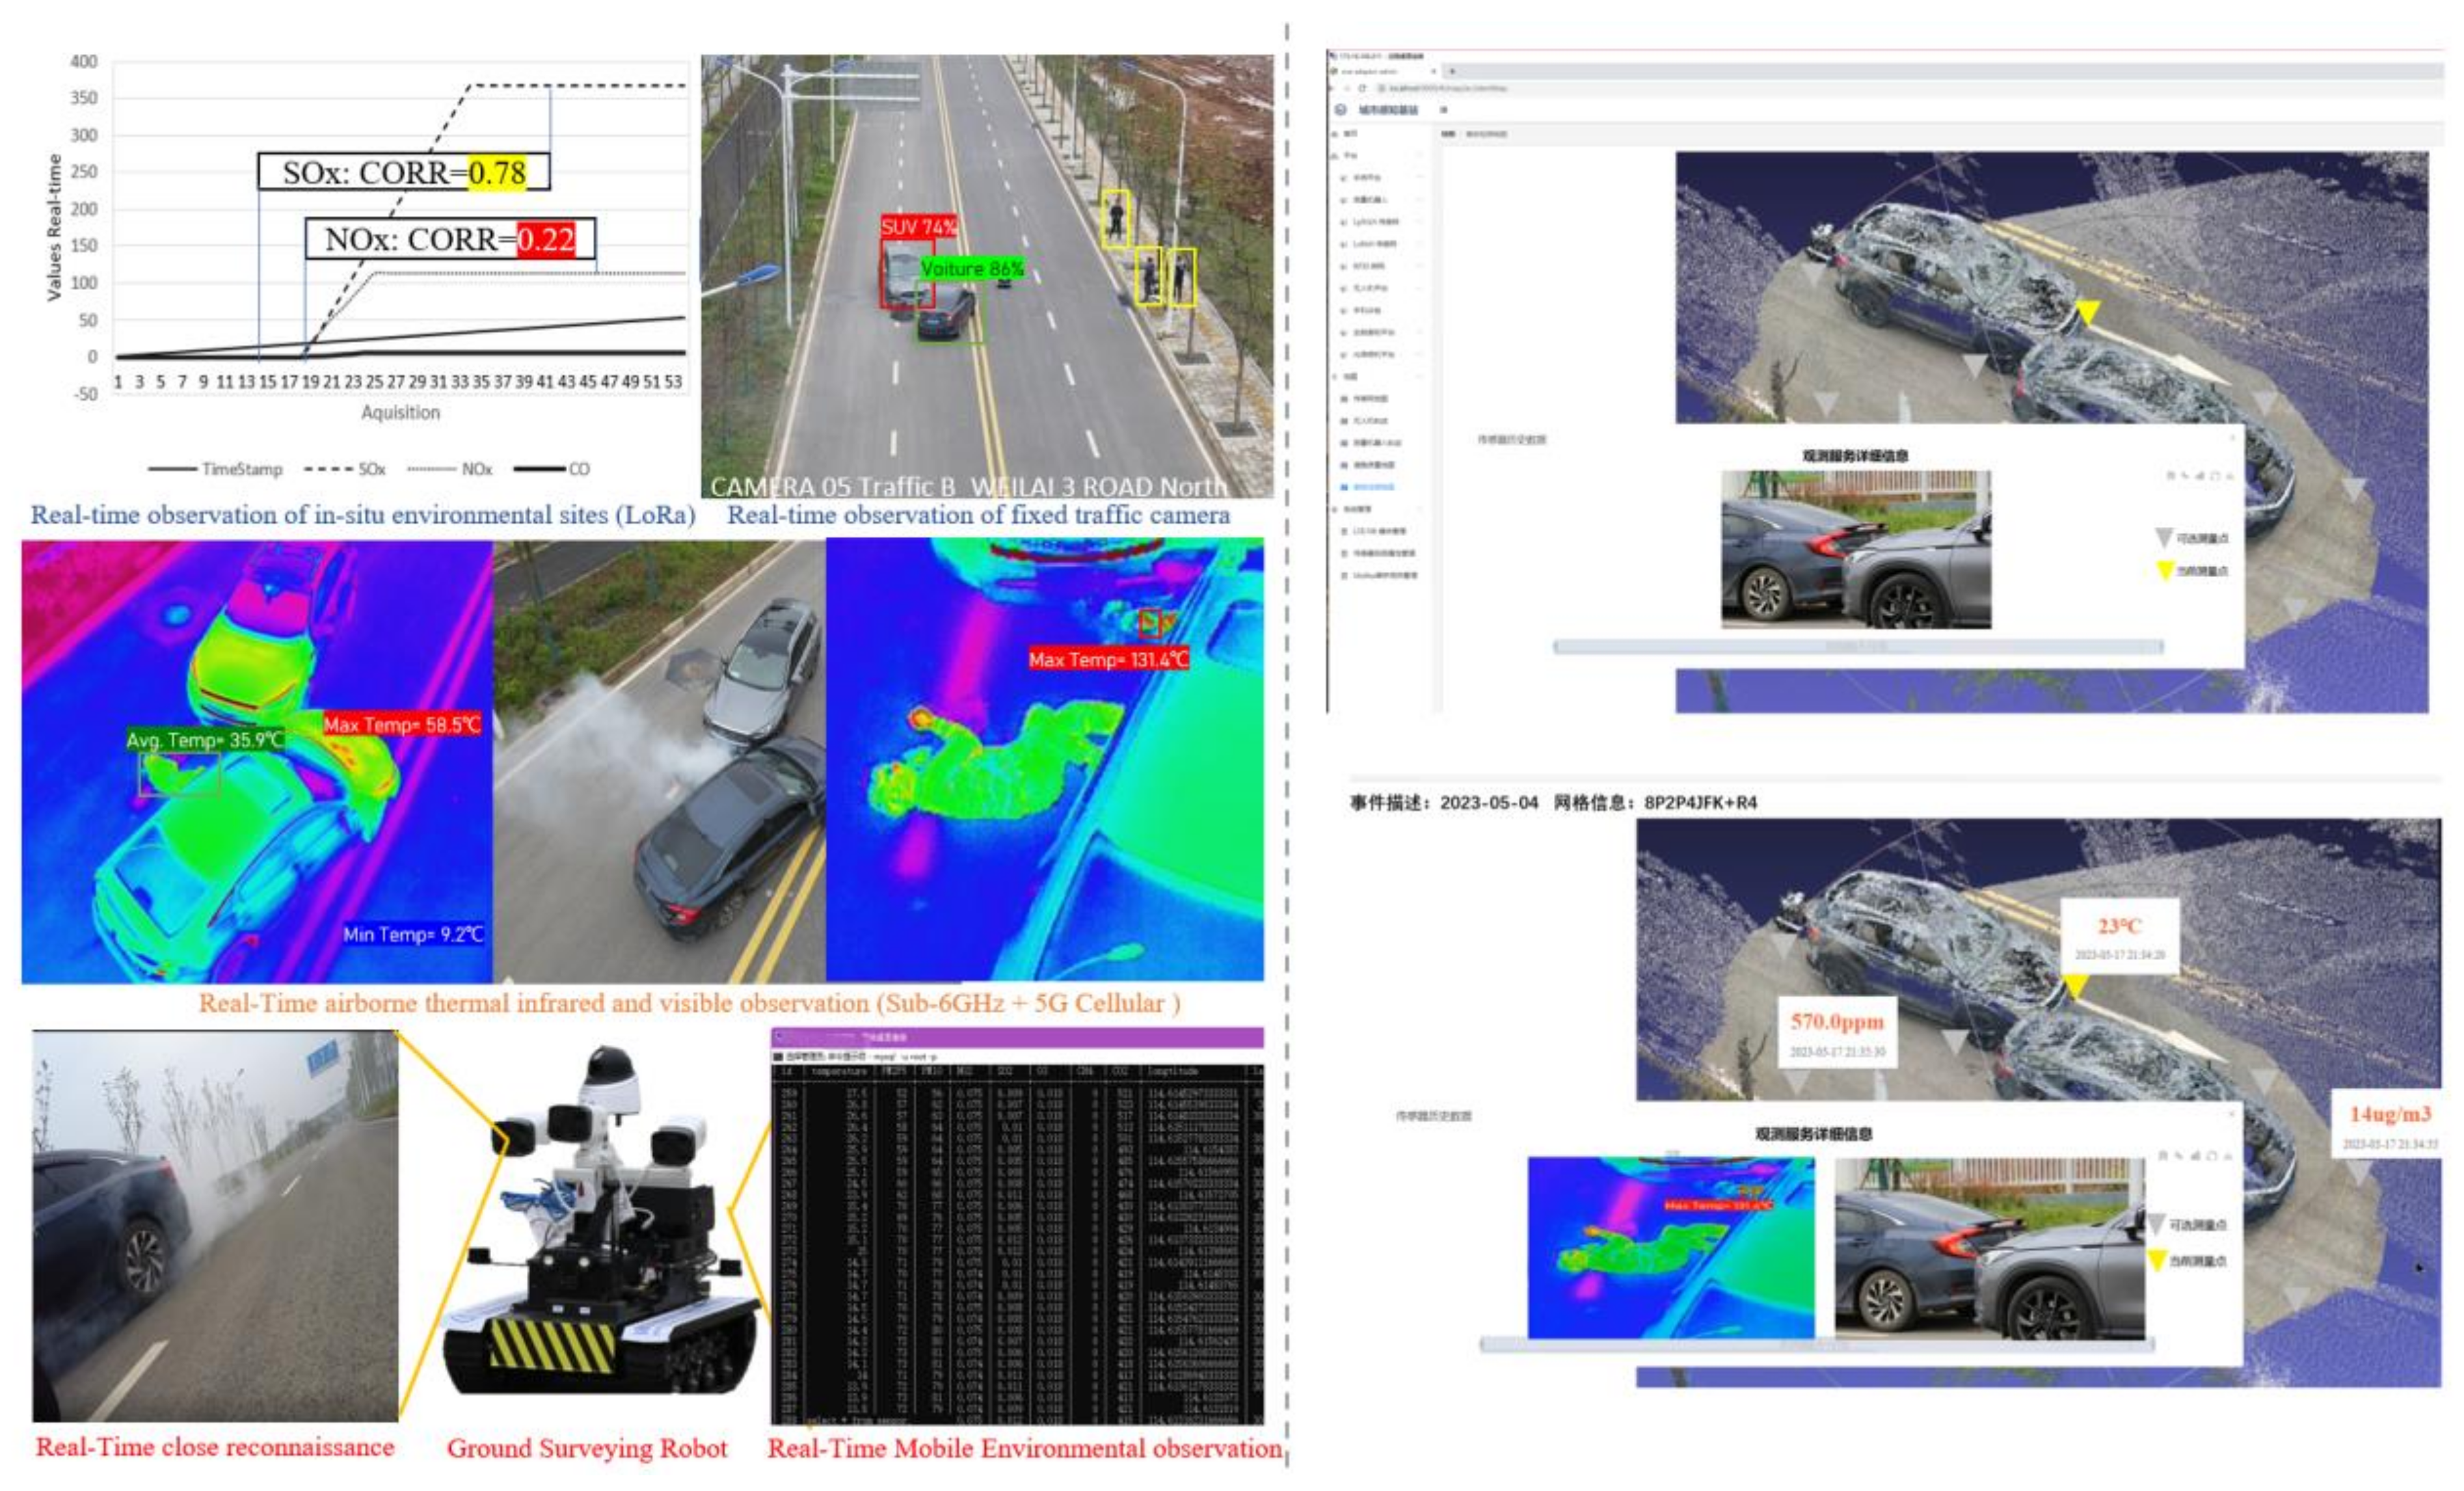Click the dashboard logo icon in header
The image size is (2464, 1491).
(x=1341, y=110)
